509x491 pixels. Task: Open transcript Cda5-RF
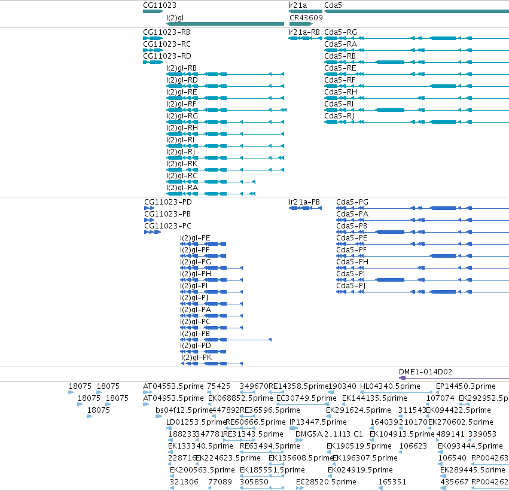(416, 86)
